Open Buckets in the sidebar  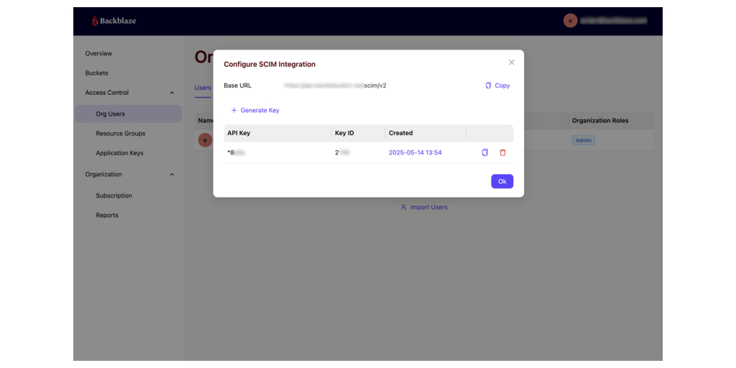[97, 73]
